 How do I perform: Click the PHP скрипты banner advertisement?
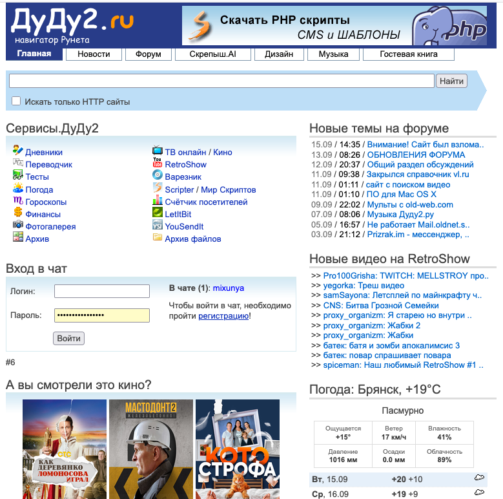pyautogui.click(x=334, y=26)
